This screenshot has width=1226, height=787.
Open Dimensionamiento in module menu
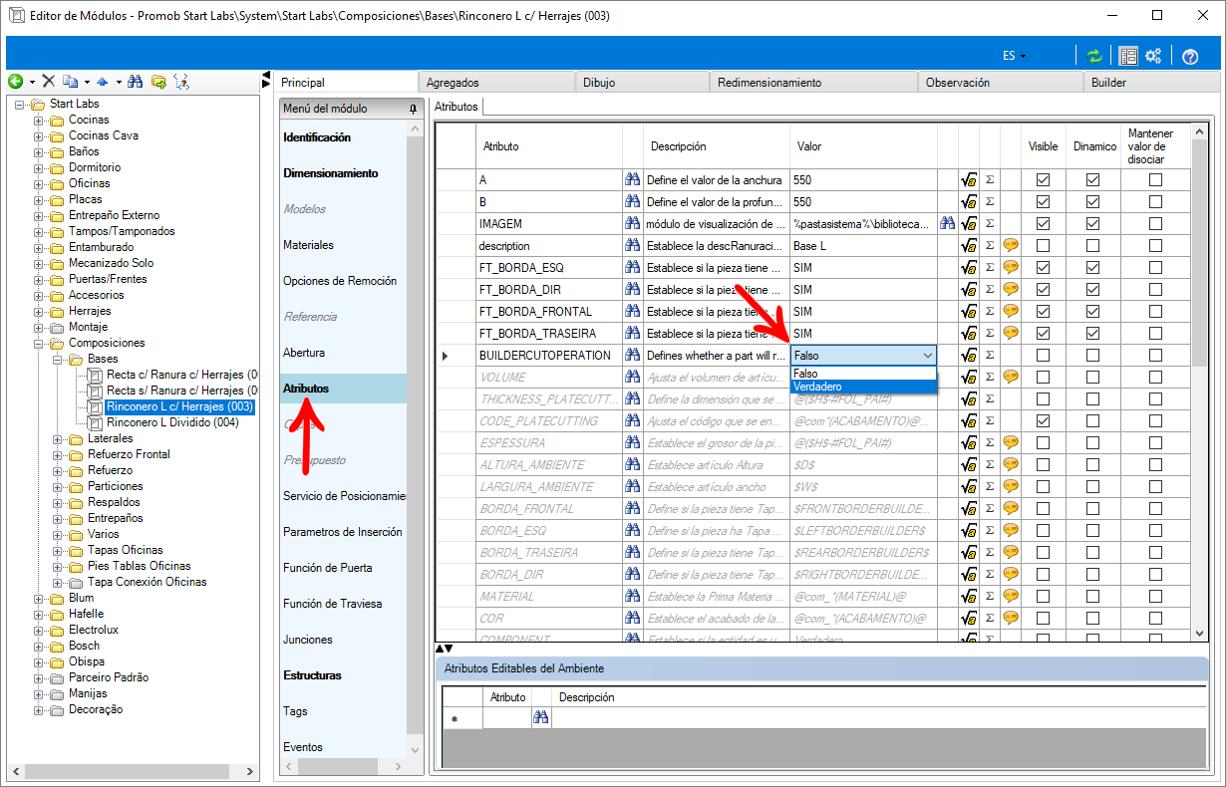(x=331, y=173)
